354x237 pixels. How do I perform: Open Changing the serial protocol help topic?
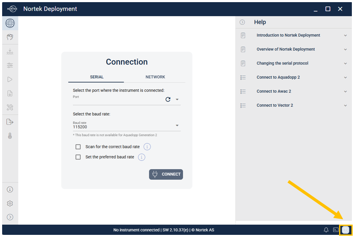tap(283, 63)
